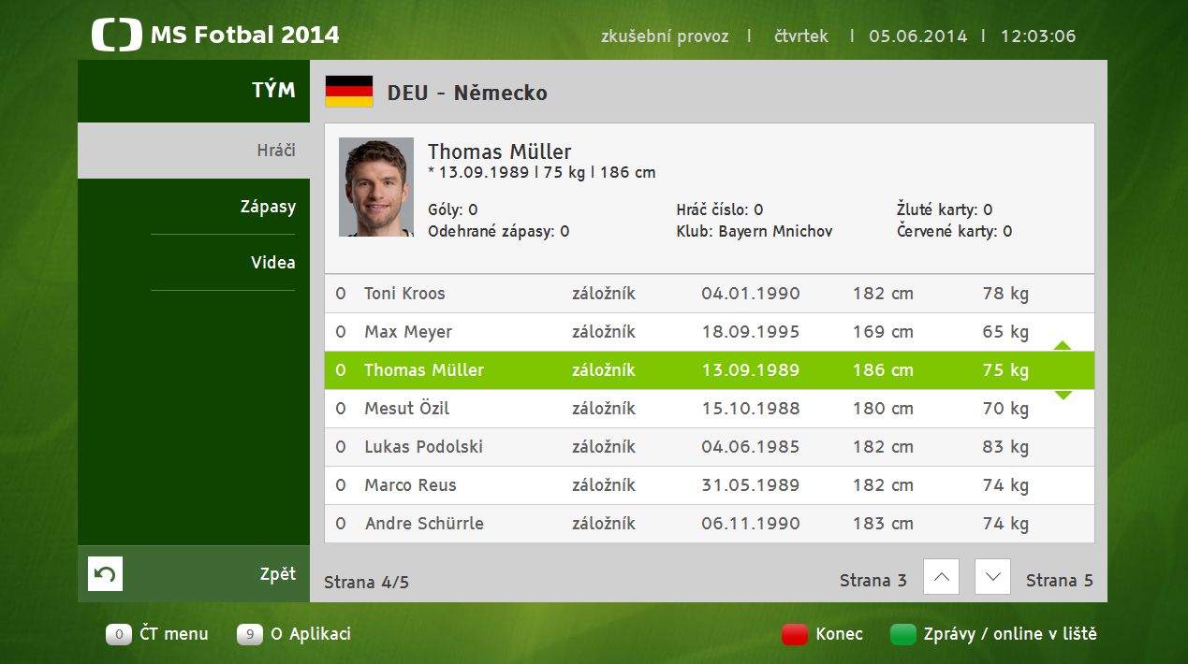Select Andre Schürrle row
The image size is (1188, 664).
coord(424,524)
